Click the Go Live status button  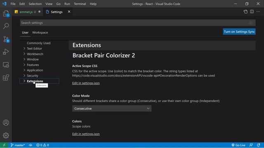click(238, 145)
